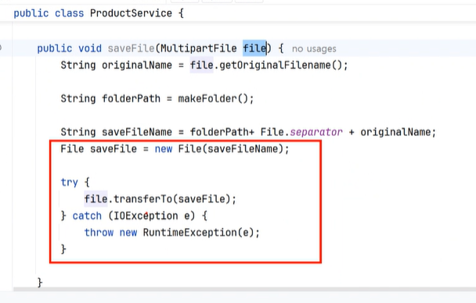Click the try keyword
This screenshot has width=476, height=303.
click(x=69, y=183)
